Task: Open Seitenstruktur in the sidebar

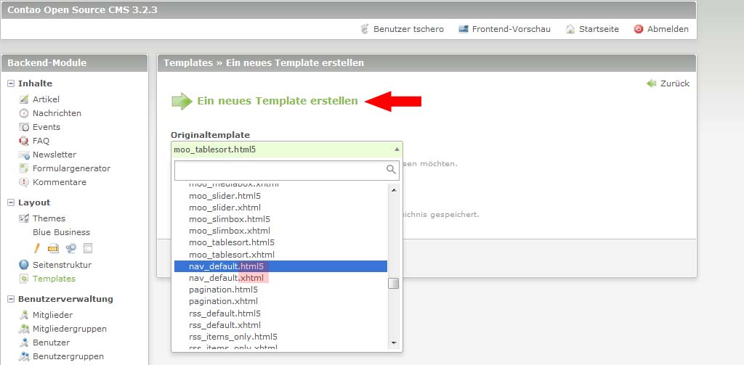Action: click(62, 265)
